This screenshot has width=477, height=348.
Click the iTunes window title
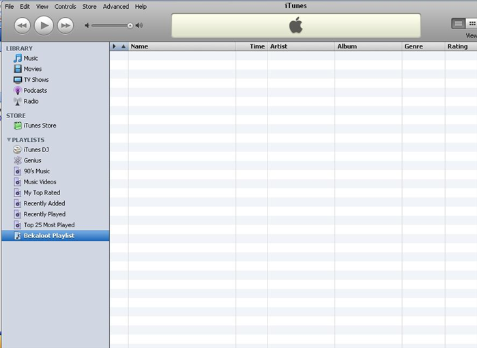click(x=295, y=5)
